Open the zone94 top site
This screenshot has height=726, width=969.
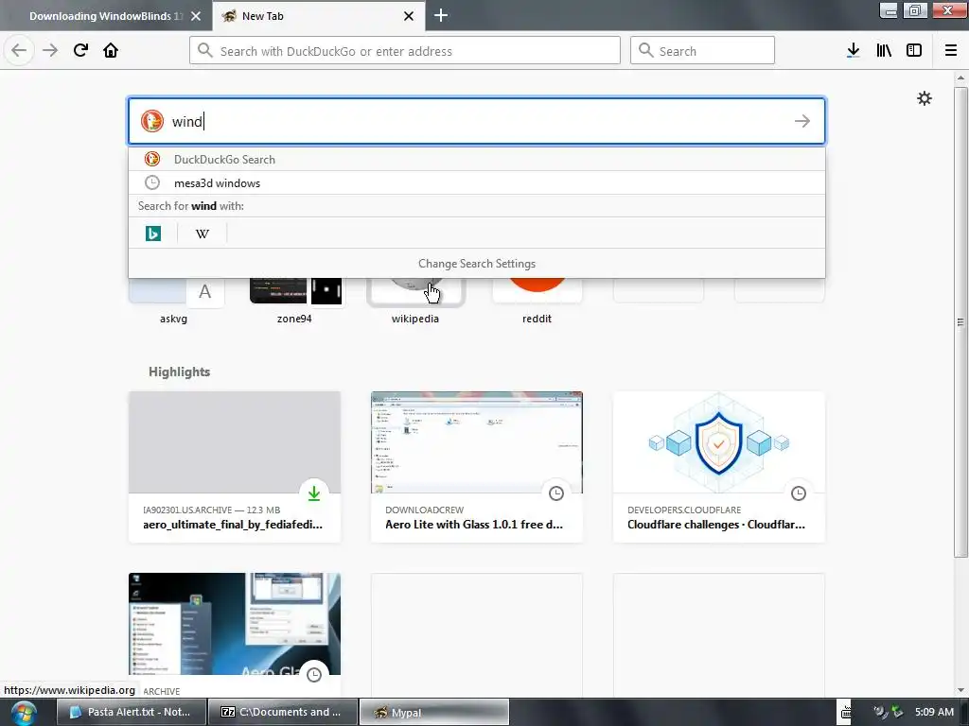pos(295,302)
